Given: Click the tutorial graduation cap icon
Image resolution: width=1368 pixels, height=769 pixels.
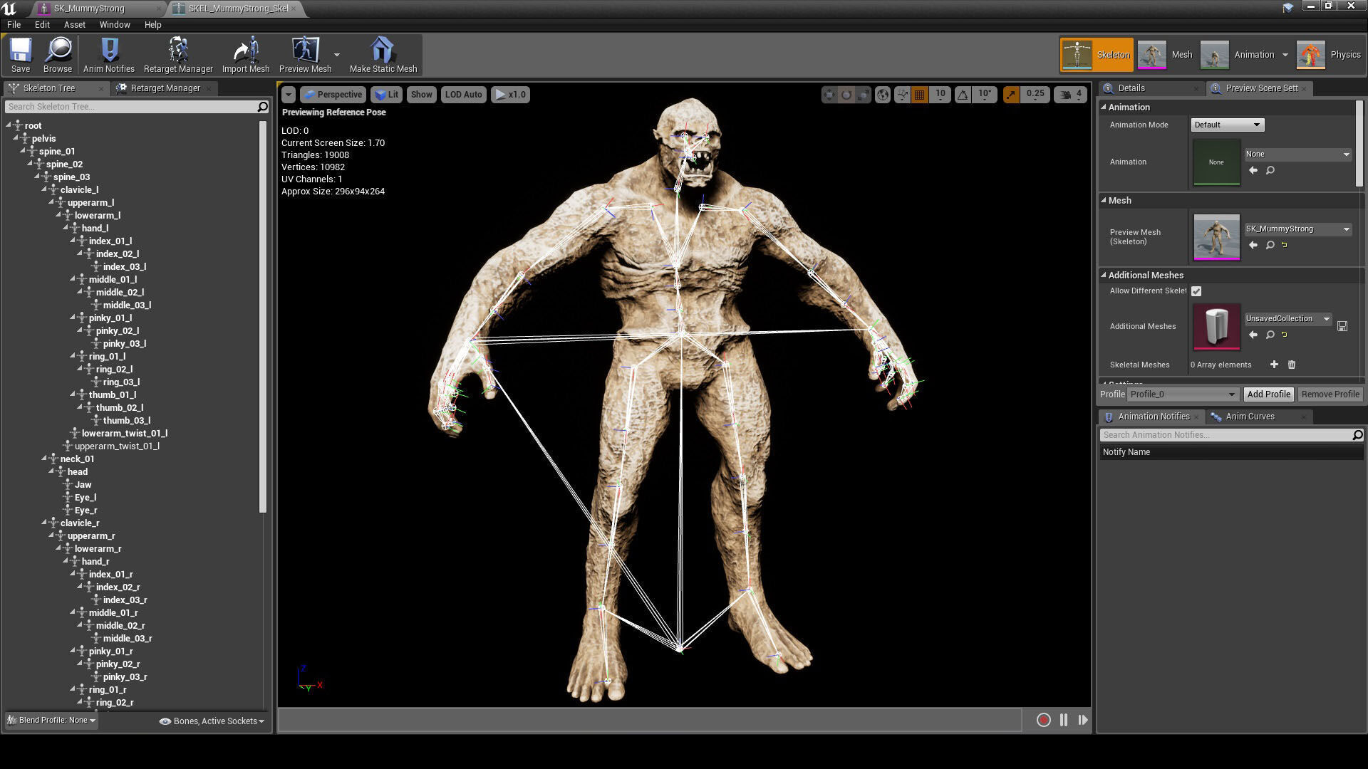Looking at the screenshot, I should pos(1288,8).
